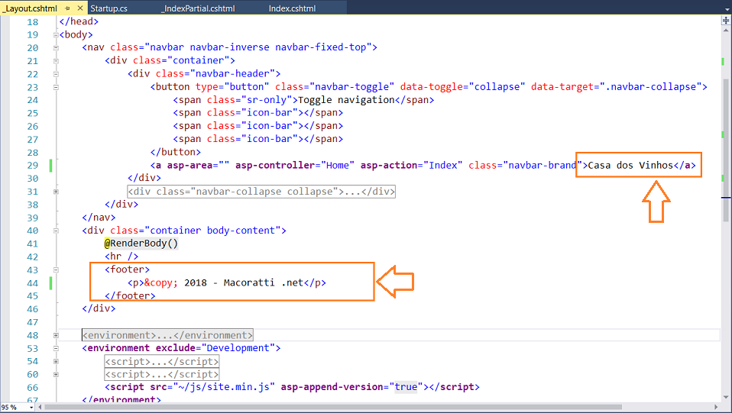732x413 pixels.
Task: Click "navbar navbar-inverse navbar-fixed-top" class value
Action: pos(258,47)
